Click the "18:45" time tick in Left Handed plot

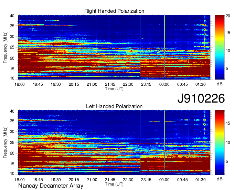pyautogui.click(x=38, y=180)
